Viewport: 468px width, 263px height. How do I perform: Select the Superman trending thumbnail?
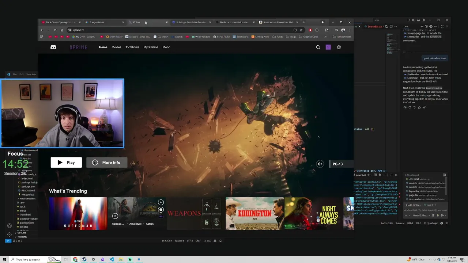pyautogui.click(x=78, y=213)
